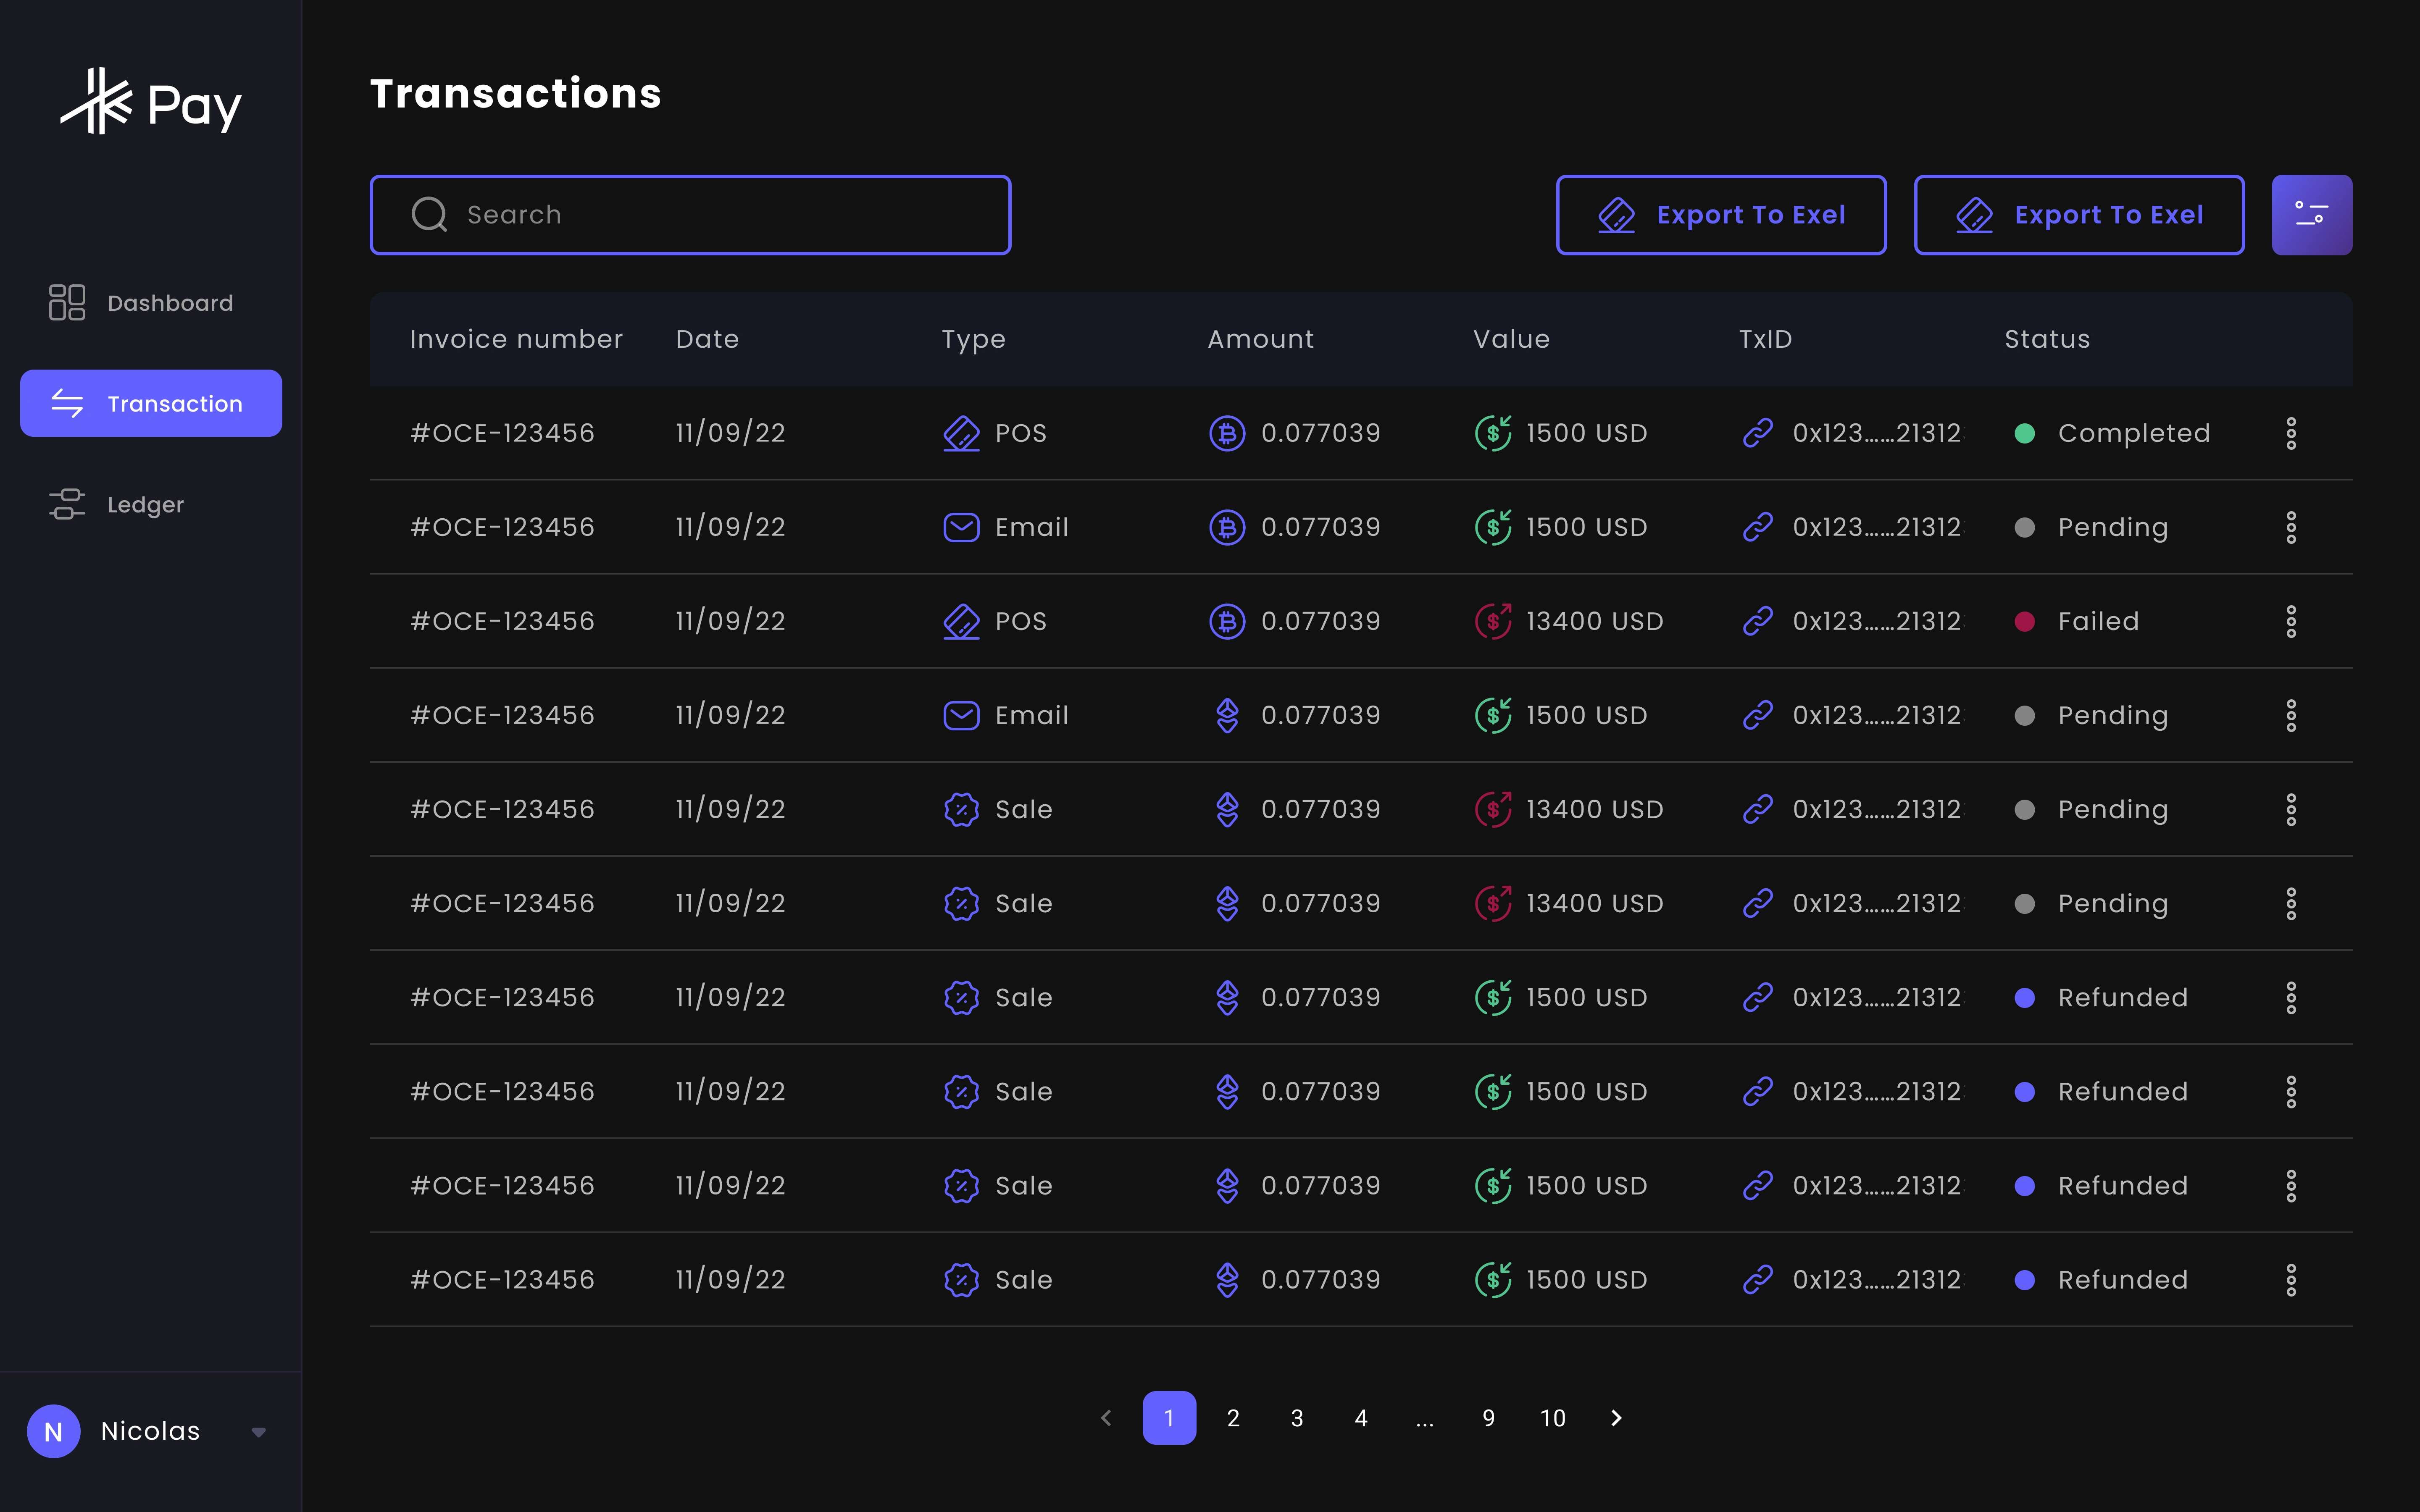Go to page 9

(x=1488, y=1417)
